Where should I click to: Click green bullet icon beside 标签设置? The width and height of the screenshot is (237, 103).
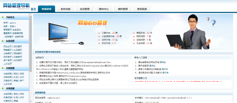(3, 41)
